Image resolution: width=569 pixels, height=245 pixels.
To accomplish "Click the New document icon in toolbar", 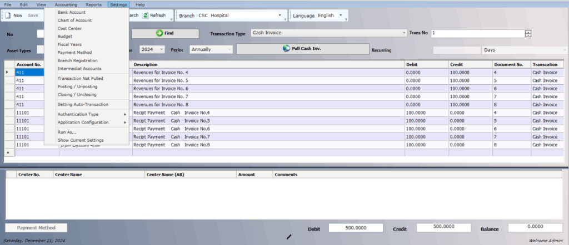I will click(8, 16).
